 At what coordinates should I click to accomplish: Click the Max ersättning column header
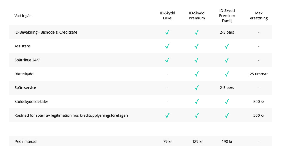(x=259, y=16)
